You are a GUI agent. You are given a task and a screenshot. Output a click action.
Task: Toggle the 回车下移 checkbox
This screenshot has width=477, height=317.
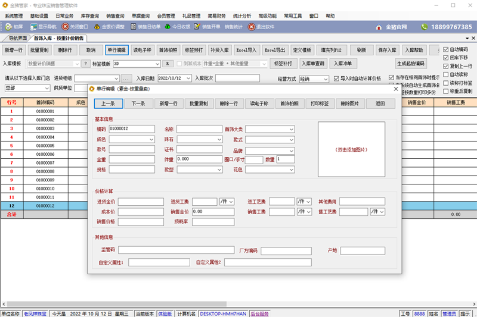pos(446,58)
